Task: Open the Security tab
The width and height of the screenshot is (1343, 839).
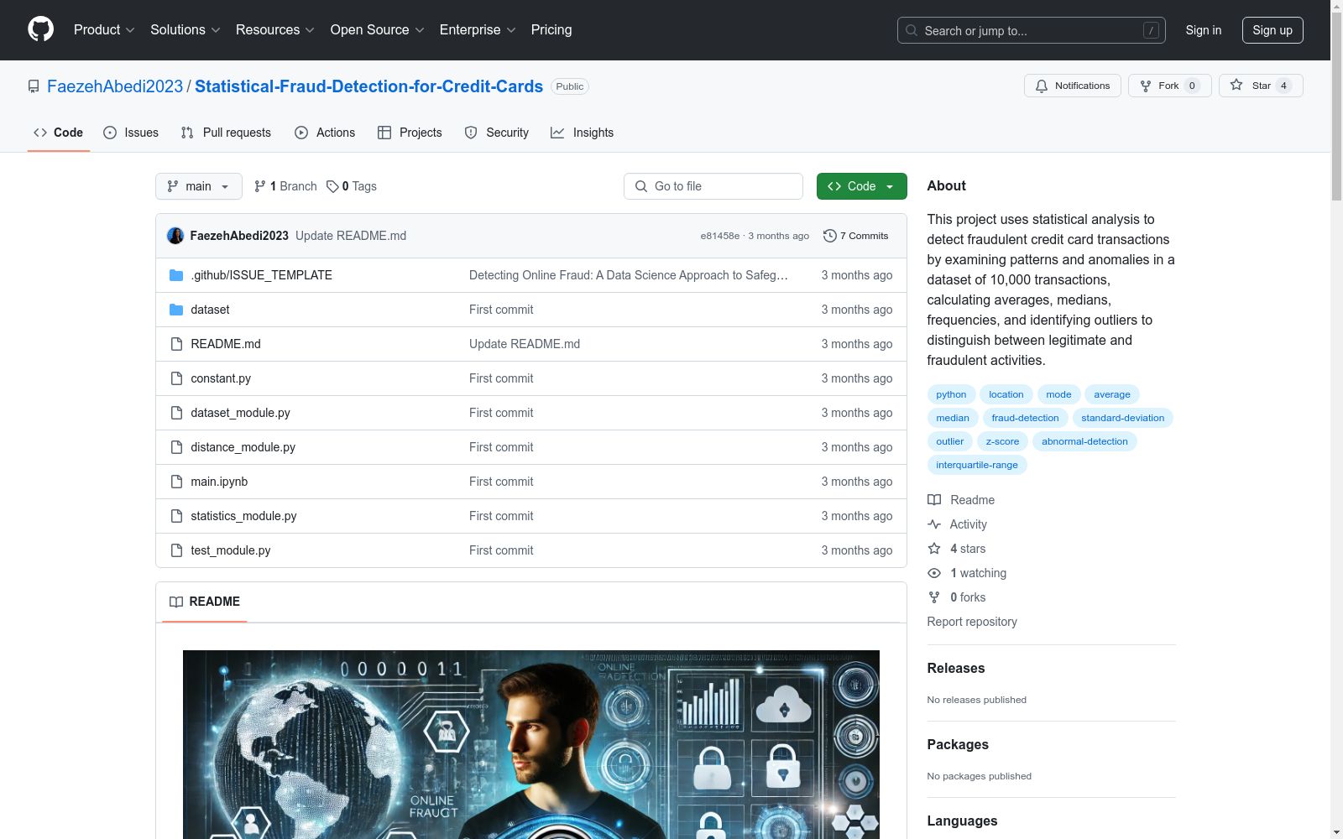Action: click(497, 133)
